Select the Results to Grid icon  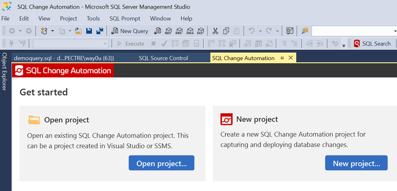258,43
